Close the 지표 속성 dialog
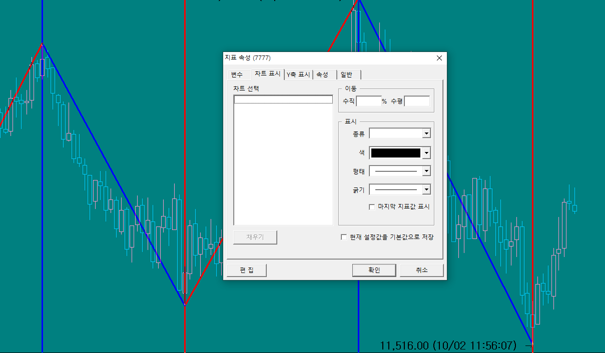Viewport: 605px width, 353px height. coord(439,58)
